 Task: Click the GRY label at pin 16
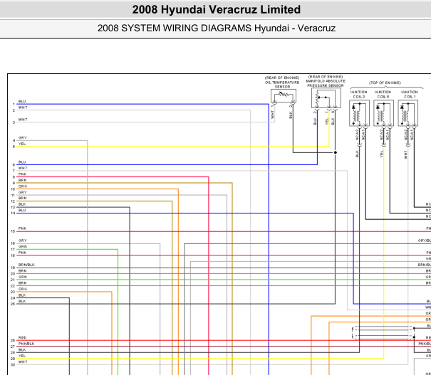tap(23, 241)
